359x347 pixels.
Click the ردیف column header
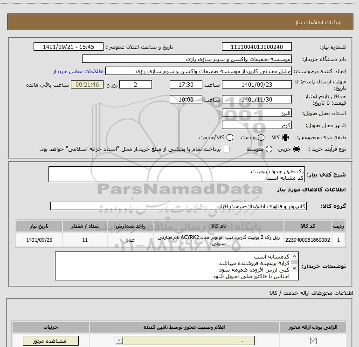[338, 226]
